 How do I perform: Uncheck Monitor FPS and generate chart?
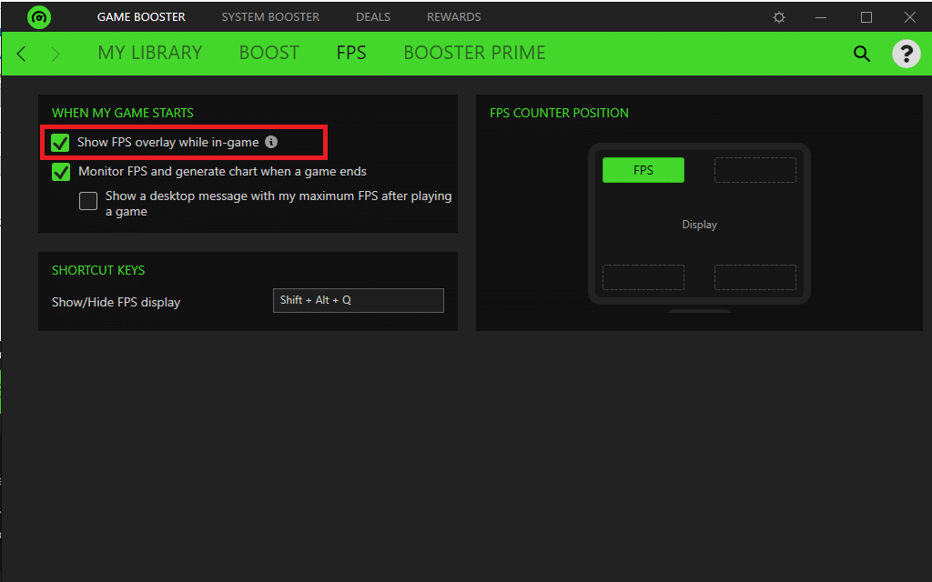coord(61,172)
